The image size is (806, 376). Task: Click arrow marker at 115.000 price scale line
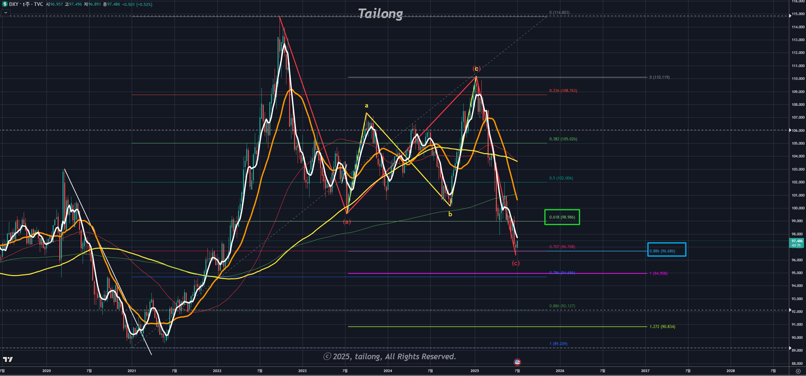(x=790, y=16)
